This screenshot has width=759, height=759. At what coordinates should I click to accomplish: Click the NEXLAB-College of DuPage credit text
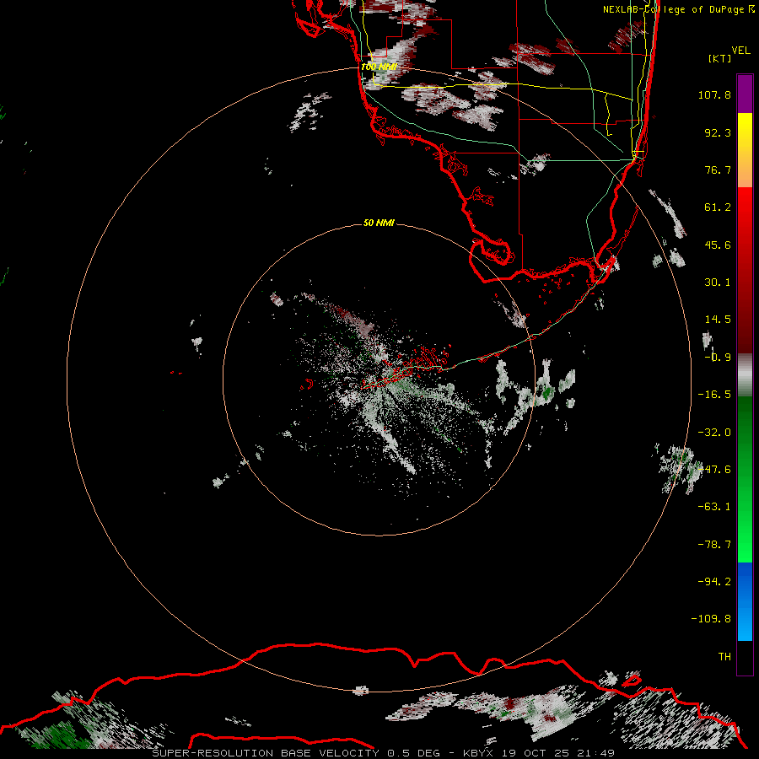tap(678, 9)
